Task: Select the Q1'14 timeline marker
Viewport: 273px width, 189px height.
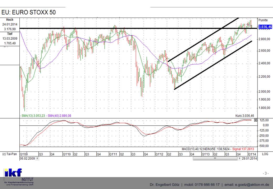Action: 252,154
